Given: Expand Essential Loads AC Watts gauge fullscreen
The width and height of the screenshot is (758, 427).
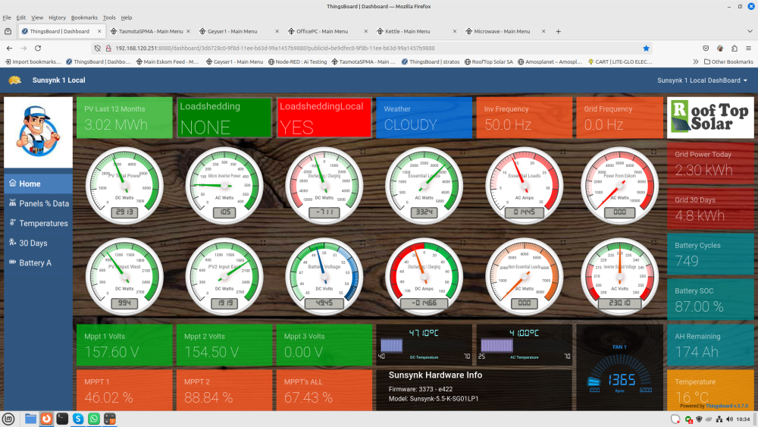Looking at the screenshot, I should click(462, 152).
